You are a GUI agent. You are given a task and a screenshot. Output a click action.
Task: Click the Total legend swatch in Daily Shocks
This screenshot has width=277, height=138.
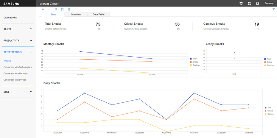pos(265,108)
